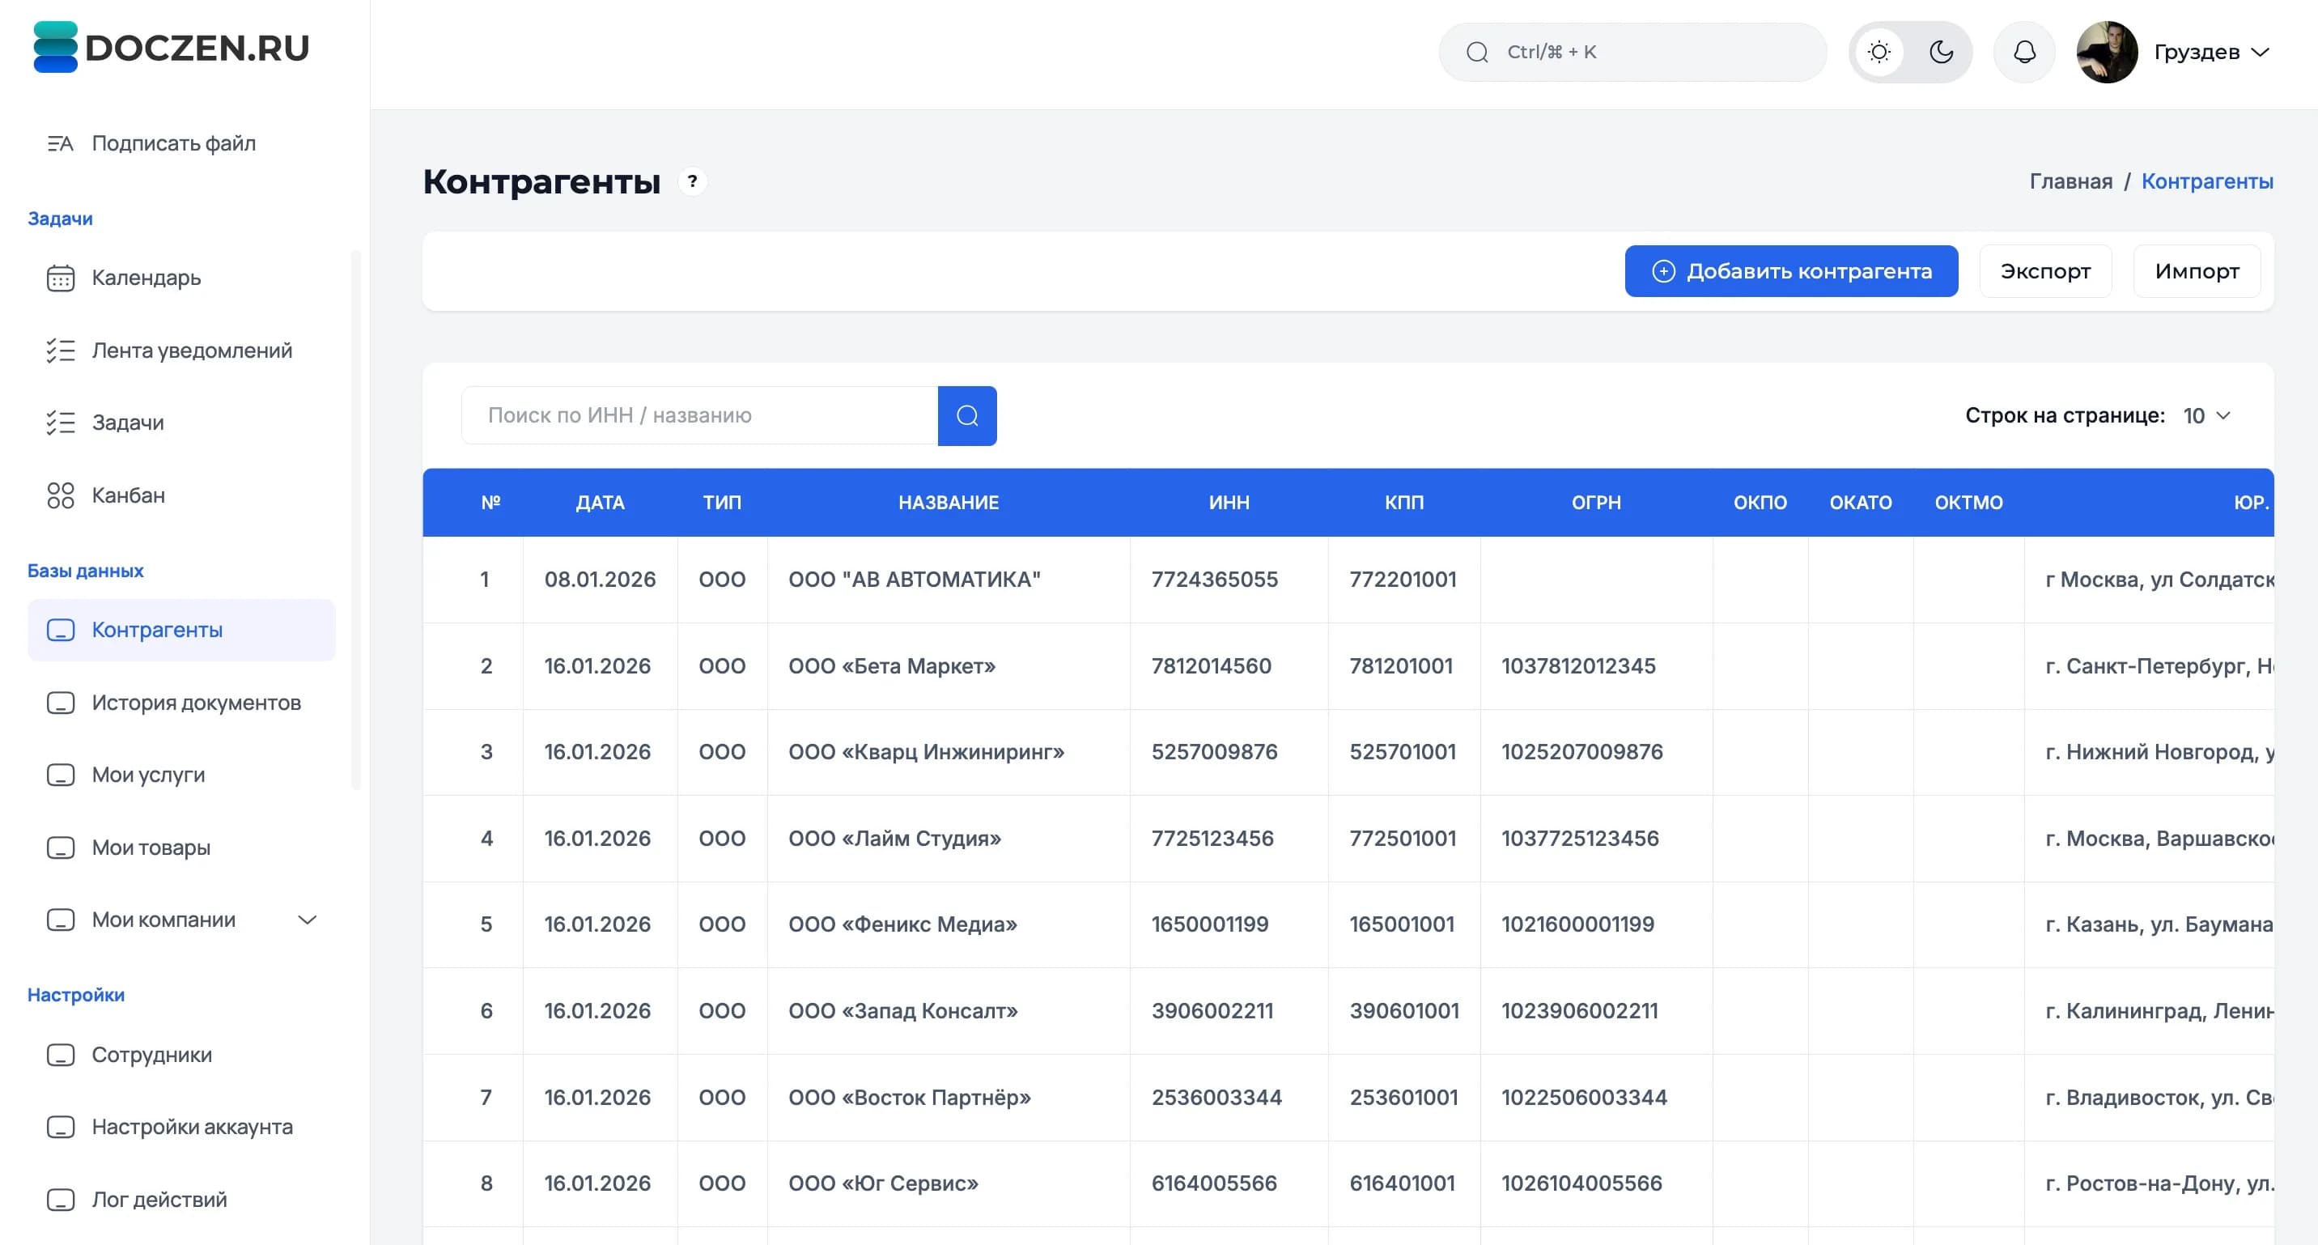The width and height of the screenshot is (2318, 1245).
Task: Click the Лог действий sidebar icon
Action: point(60,1200)
